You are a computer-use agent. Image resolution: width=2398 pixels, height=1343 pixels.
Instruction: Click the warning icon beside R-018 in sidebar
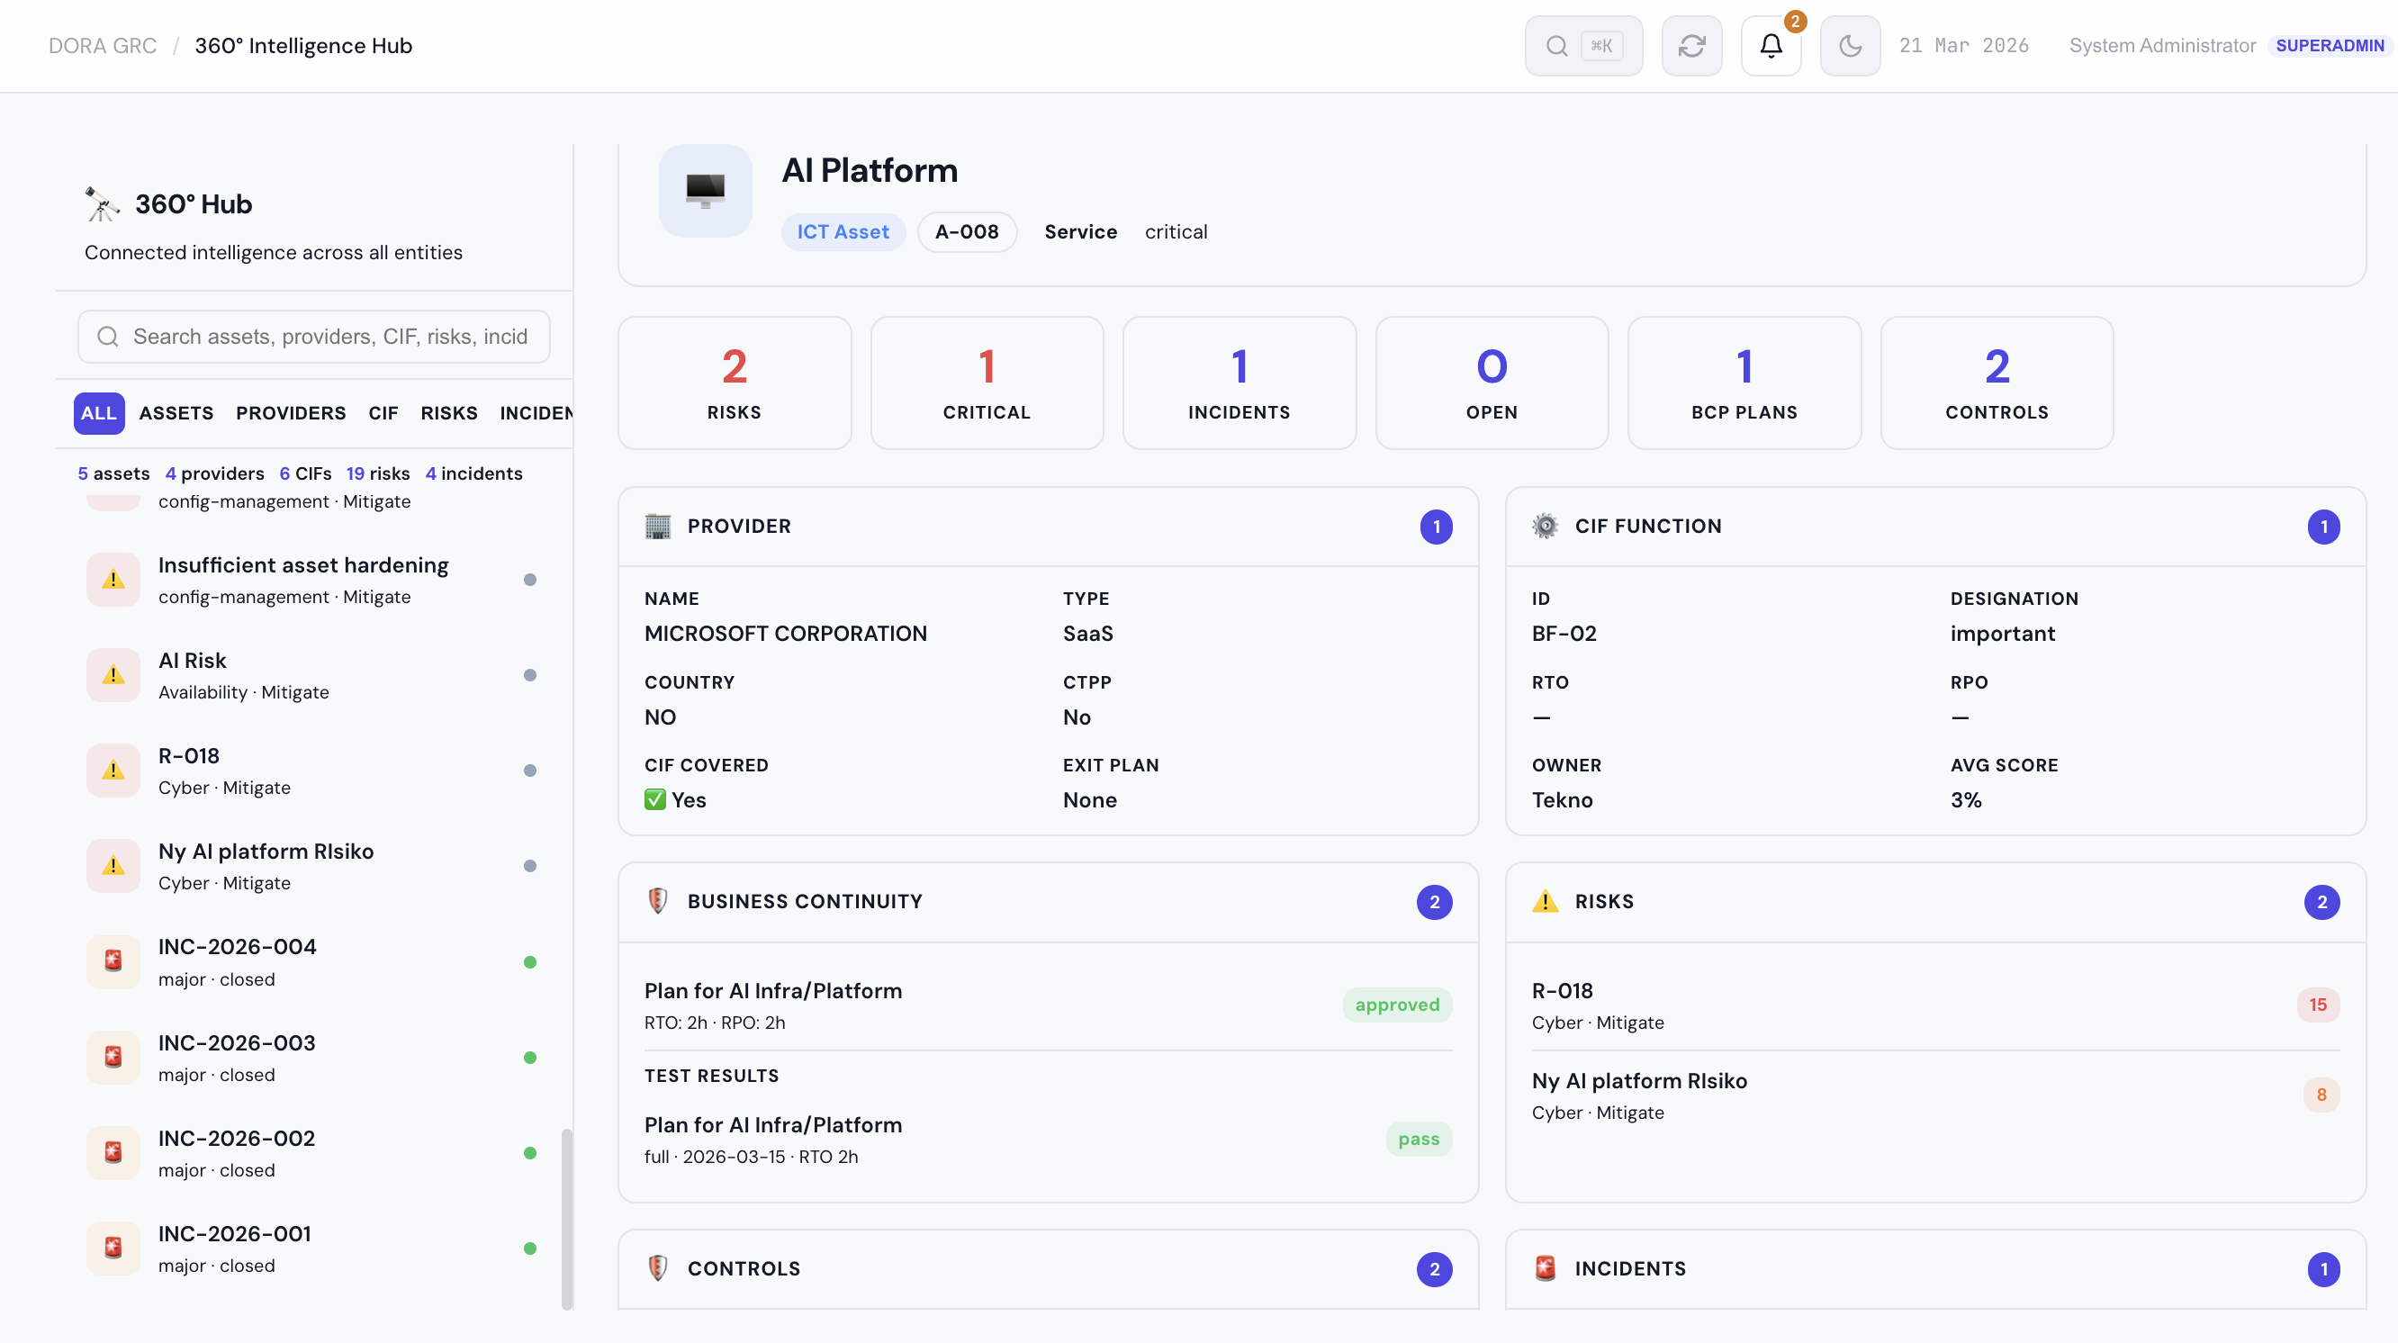coord(113,771)
